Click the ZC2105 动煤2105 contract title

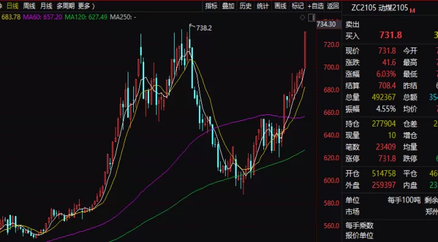click(380, 8)
